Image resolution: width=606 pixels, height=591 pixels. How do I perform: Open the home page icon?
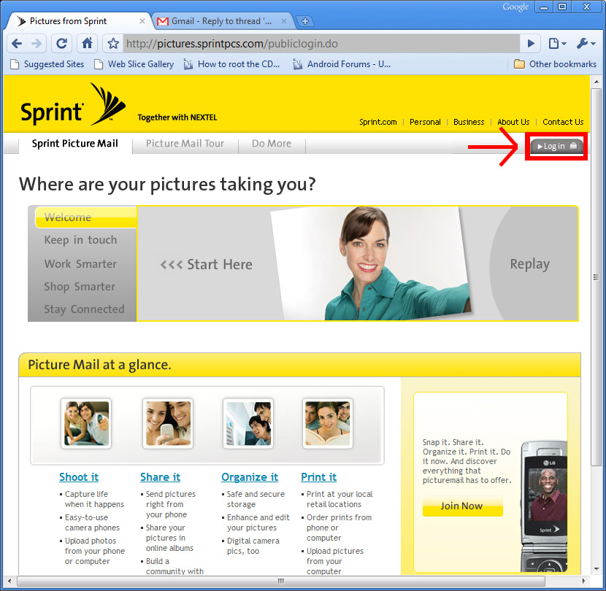click(x=88, y=43)
